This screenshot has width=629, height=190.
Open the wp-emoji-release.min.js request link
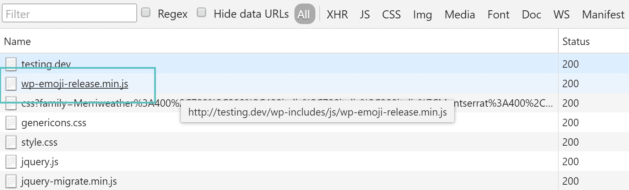[x=75, y=84]
